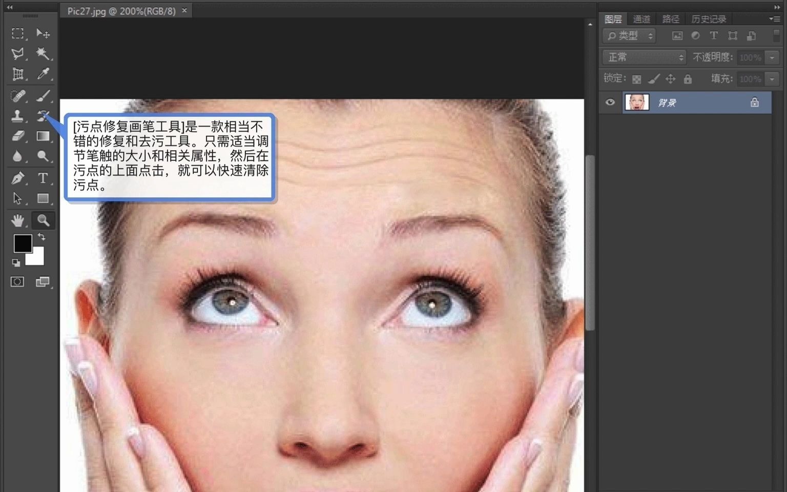Select the Eyedropper tool

pos(44,74)
